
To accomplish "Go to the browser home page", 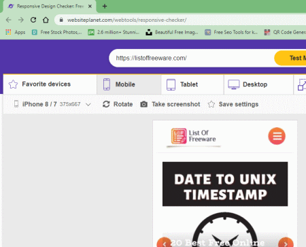I will pos(46,20).
